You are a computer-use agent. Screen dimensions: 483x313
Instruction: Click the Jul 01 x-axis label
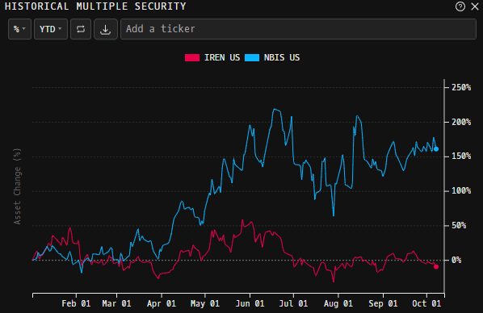293,304
